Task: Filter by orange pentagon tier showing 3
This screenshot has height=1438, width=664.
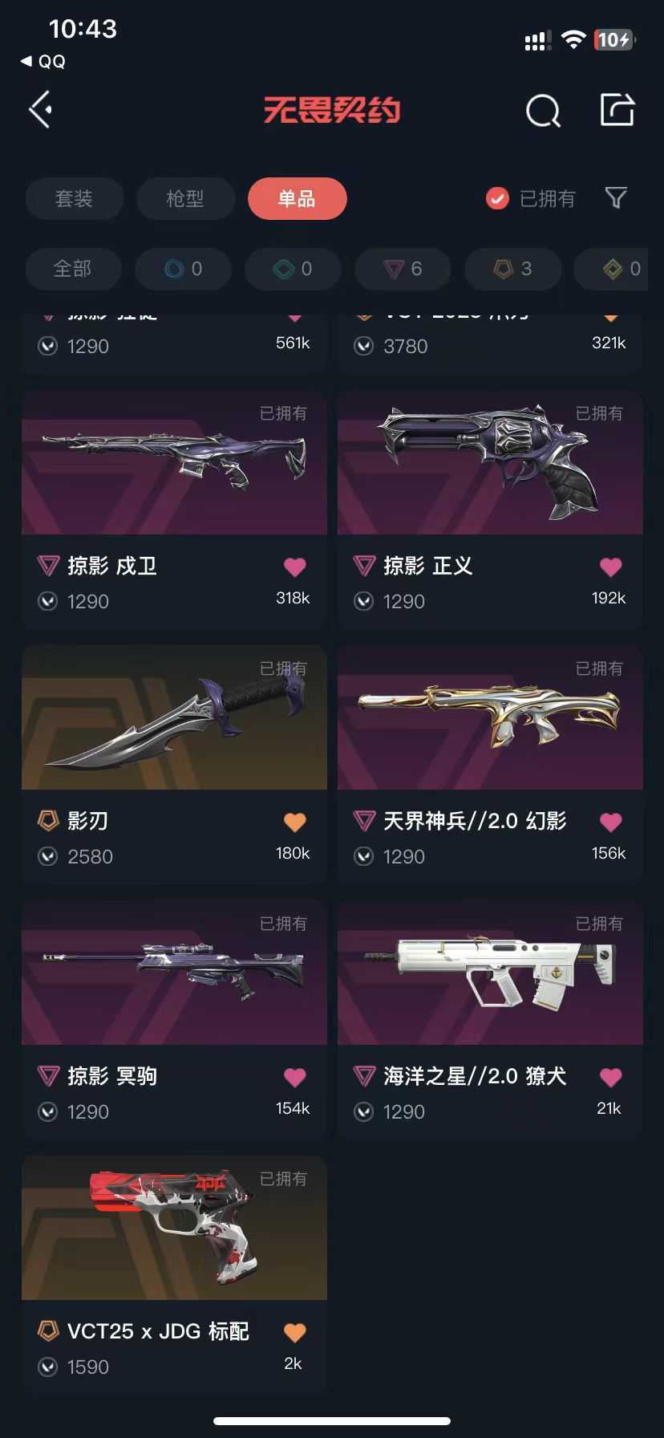Action: pyautogui.click(x=512, y=269)
